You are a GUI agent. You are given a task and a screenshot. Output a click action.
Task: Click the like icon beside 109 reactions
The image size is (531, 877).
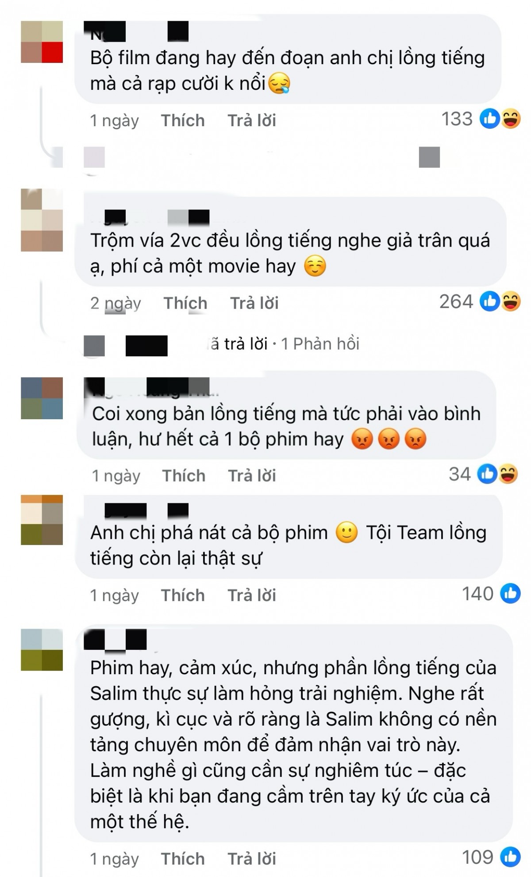coord(511,857)
